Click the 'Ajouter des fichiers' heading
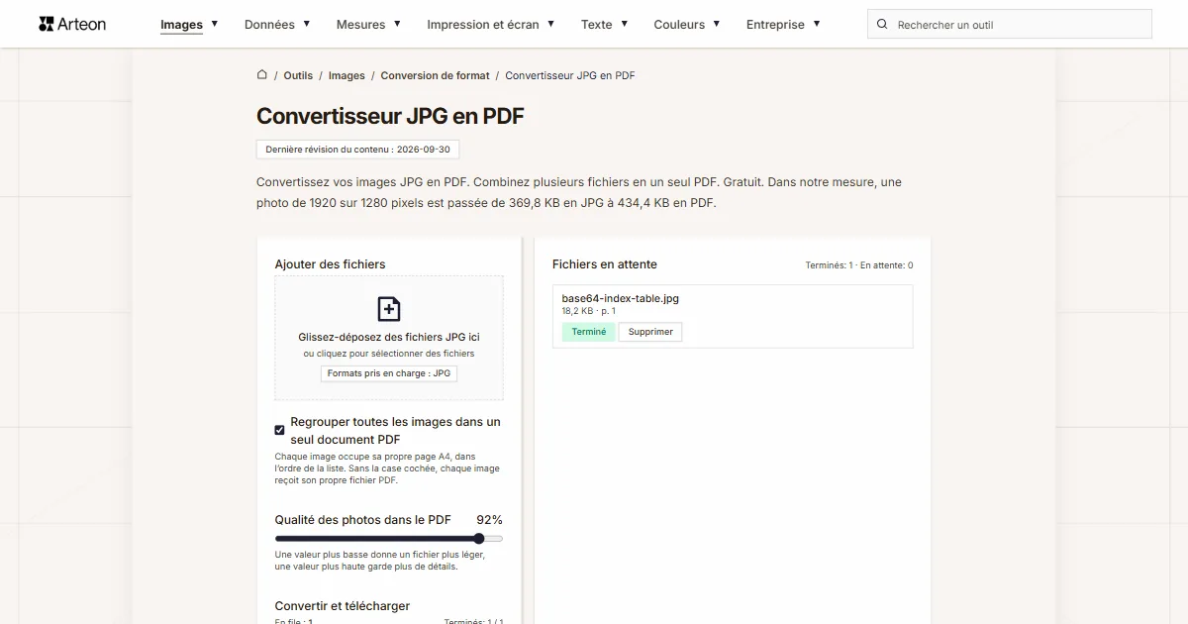Image resolution: width=1188 pixels, height=624 pixels. tap(331, 264)
